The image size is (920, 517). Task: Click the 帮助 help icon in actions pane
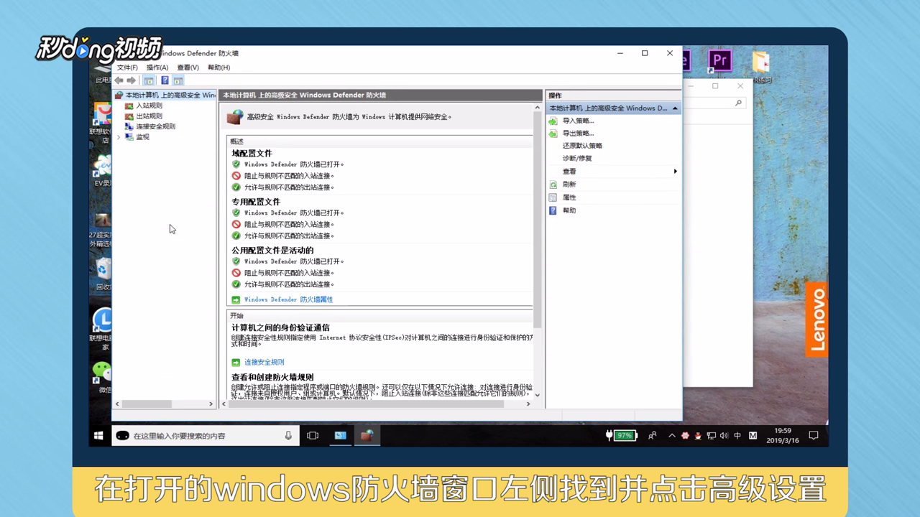tap(553, 210)
